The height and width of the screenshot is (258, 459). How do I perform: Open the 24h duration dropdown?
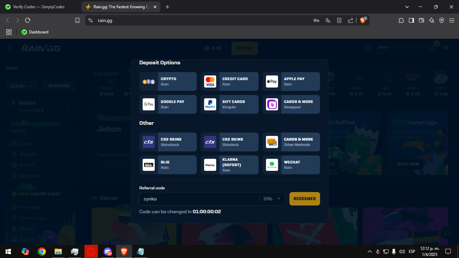click(x=272, y=199)
